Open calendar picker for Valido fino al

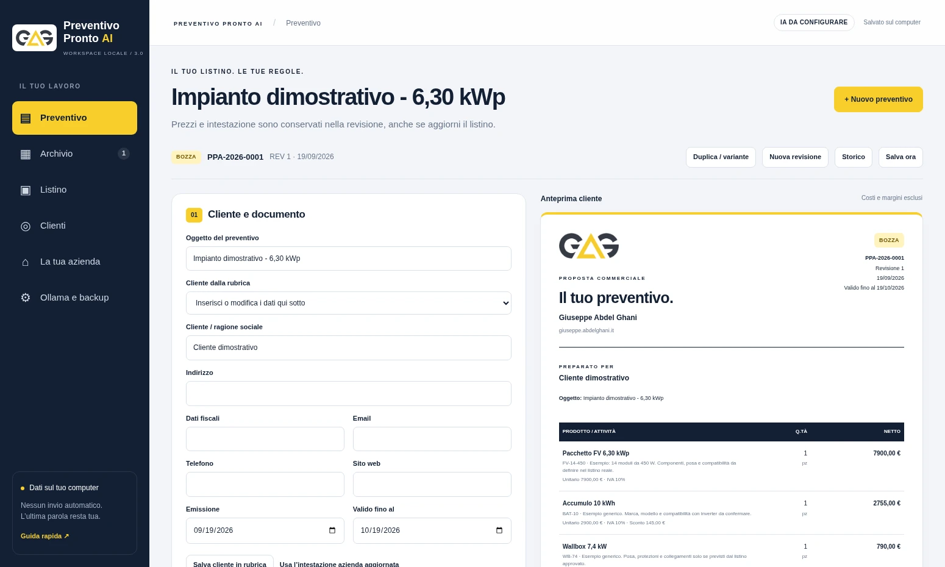point(499,530)
